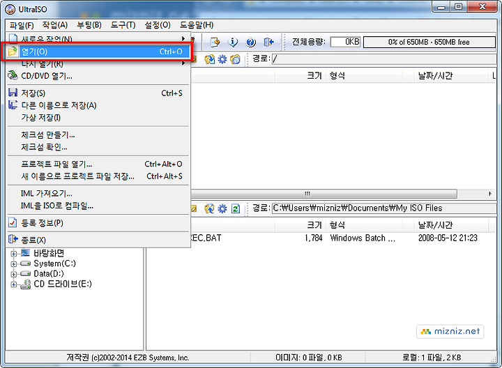The height and width of the screenshot is (368, 502).
Task: Minimize the UltraISO window
Action: 441,7
